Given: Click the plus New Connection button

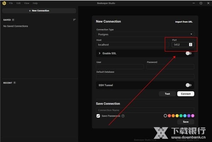Looking at the screenshot, I should coord(39,11).
